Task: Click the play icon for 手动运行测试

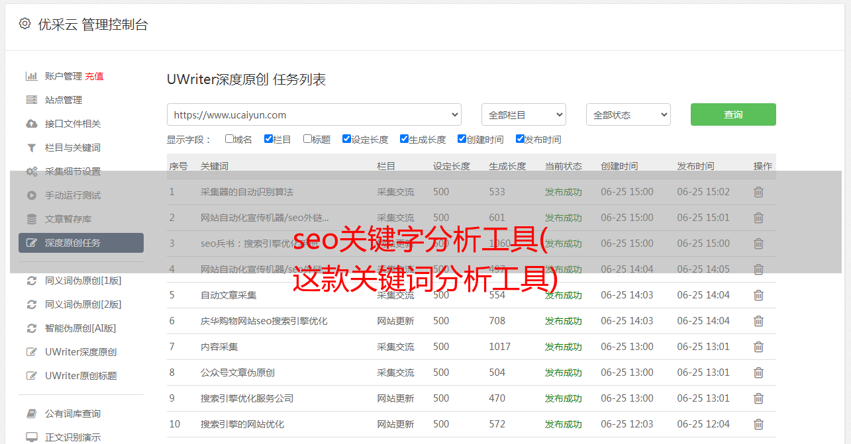Action: click(31, 195)
